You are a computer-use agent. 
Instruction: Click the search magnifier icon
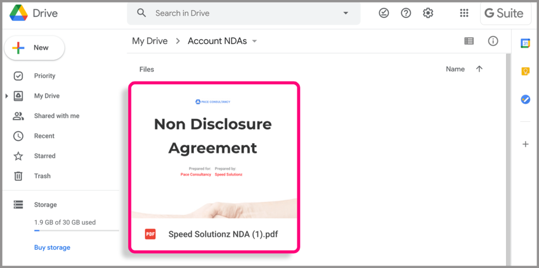click(141, 13)
